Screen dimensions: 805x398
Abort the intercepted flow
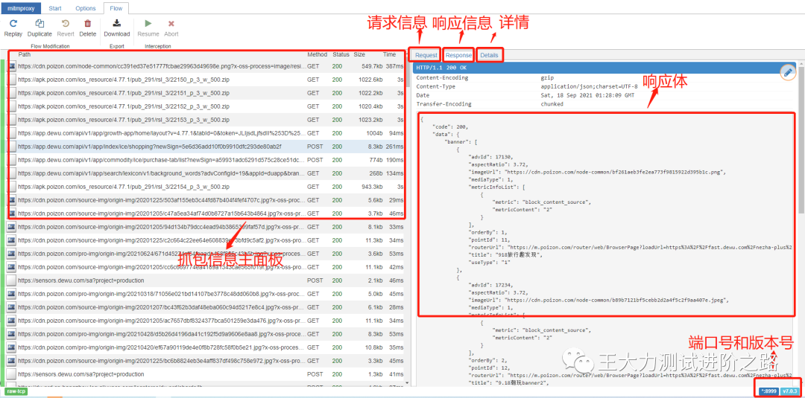[171, 28]
